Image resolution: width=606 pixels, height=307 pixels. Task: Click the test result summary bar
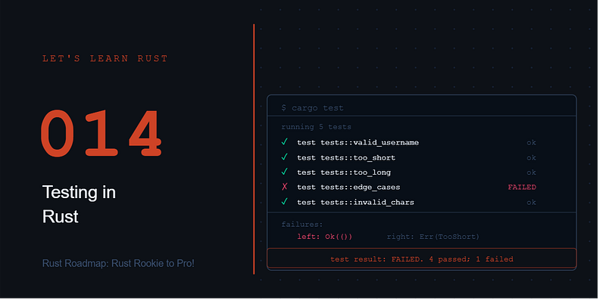click(422, 259)
